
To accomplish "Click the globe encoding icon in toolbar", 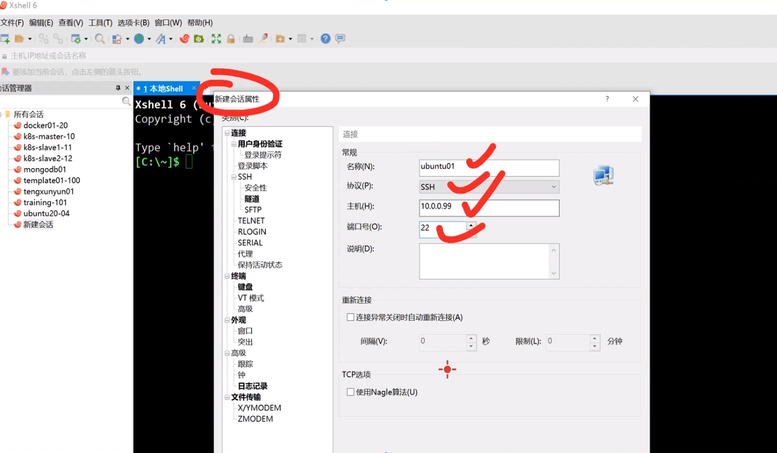I will pyautogui.click(x=139, y=39).
